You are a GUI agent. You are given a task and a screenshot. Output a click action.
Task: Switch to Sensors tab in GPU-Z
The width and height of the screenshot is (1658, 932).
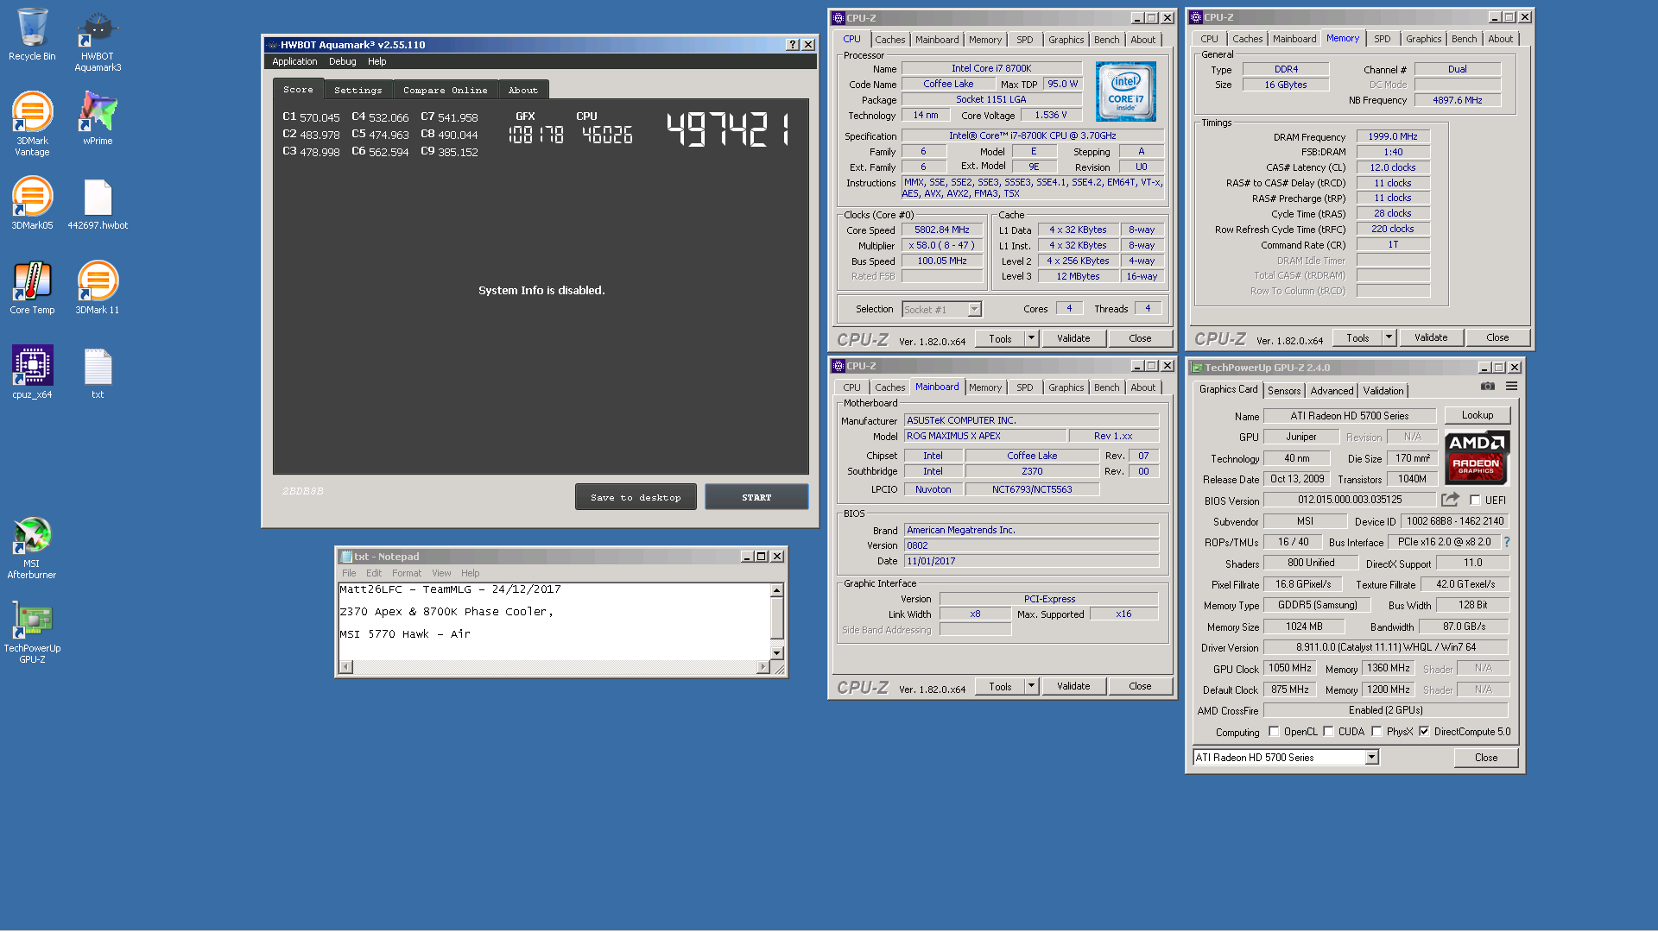[1284, 391]
